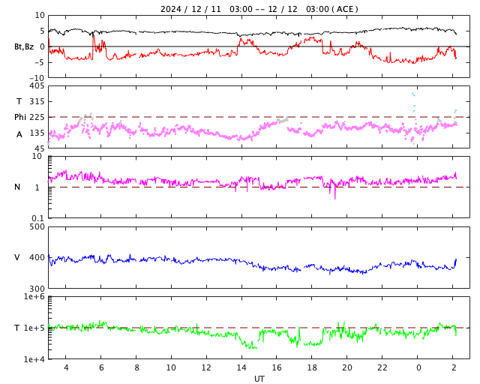Click the 'UT' x-axis label
Image resolution: width=480 pixels, height=384 pixels.
pos(259,379)
